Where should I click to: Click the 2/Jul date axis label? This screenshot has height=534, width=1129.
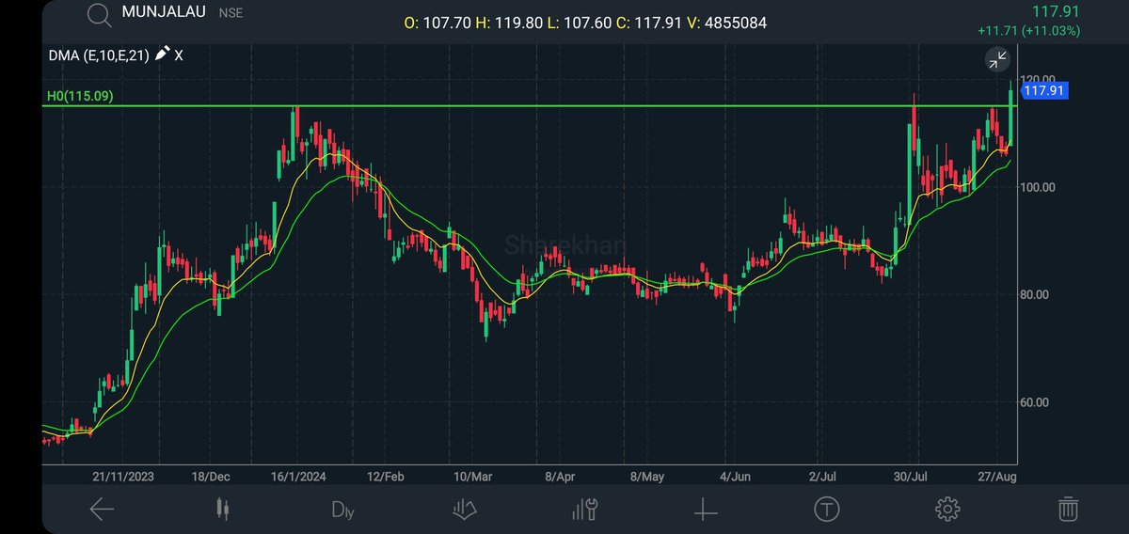(x=822, y=477)
